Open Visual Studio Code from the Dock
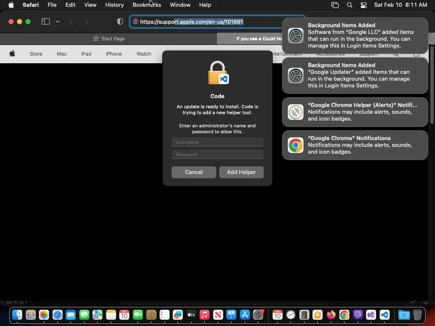Viewport: 435px width, 326px height. coord(384,315)
